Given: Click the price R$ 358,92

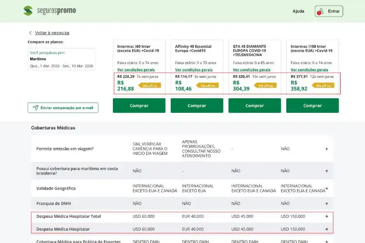Looking at the screenshot, I should pos(299,86).
